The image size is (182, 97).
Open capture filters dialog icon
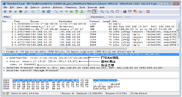[x=125, y=11]
